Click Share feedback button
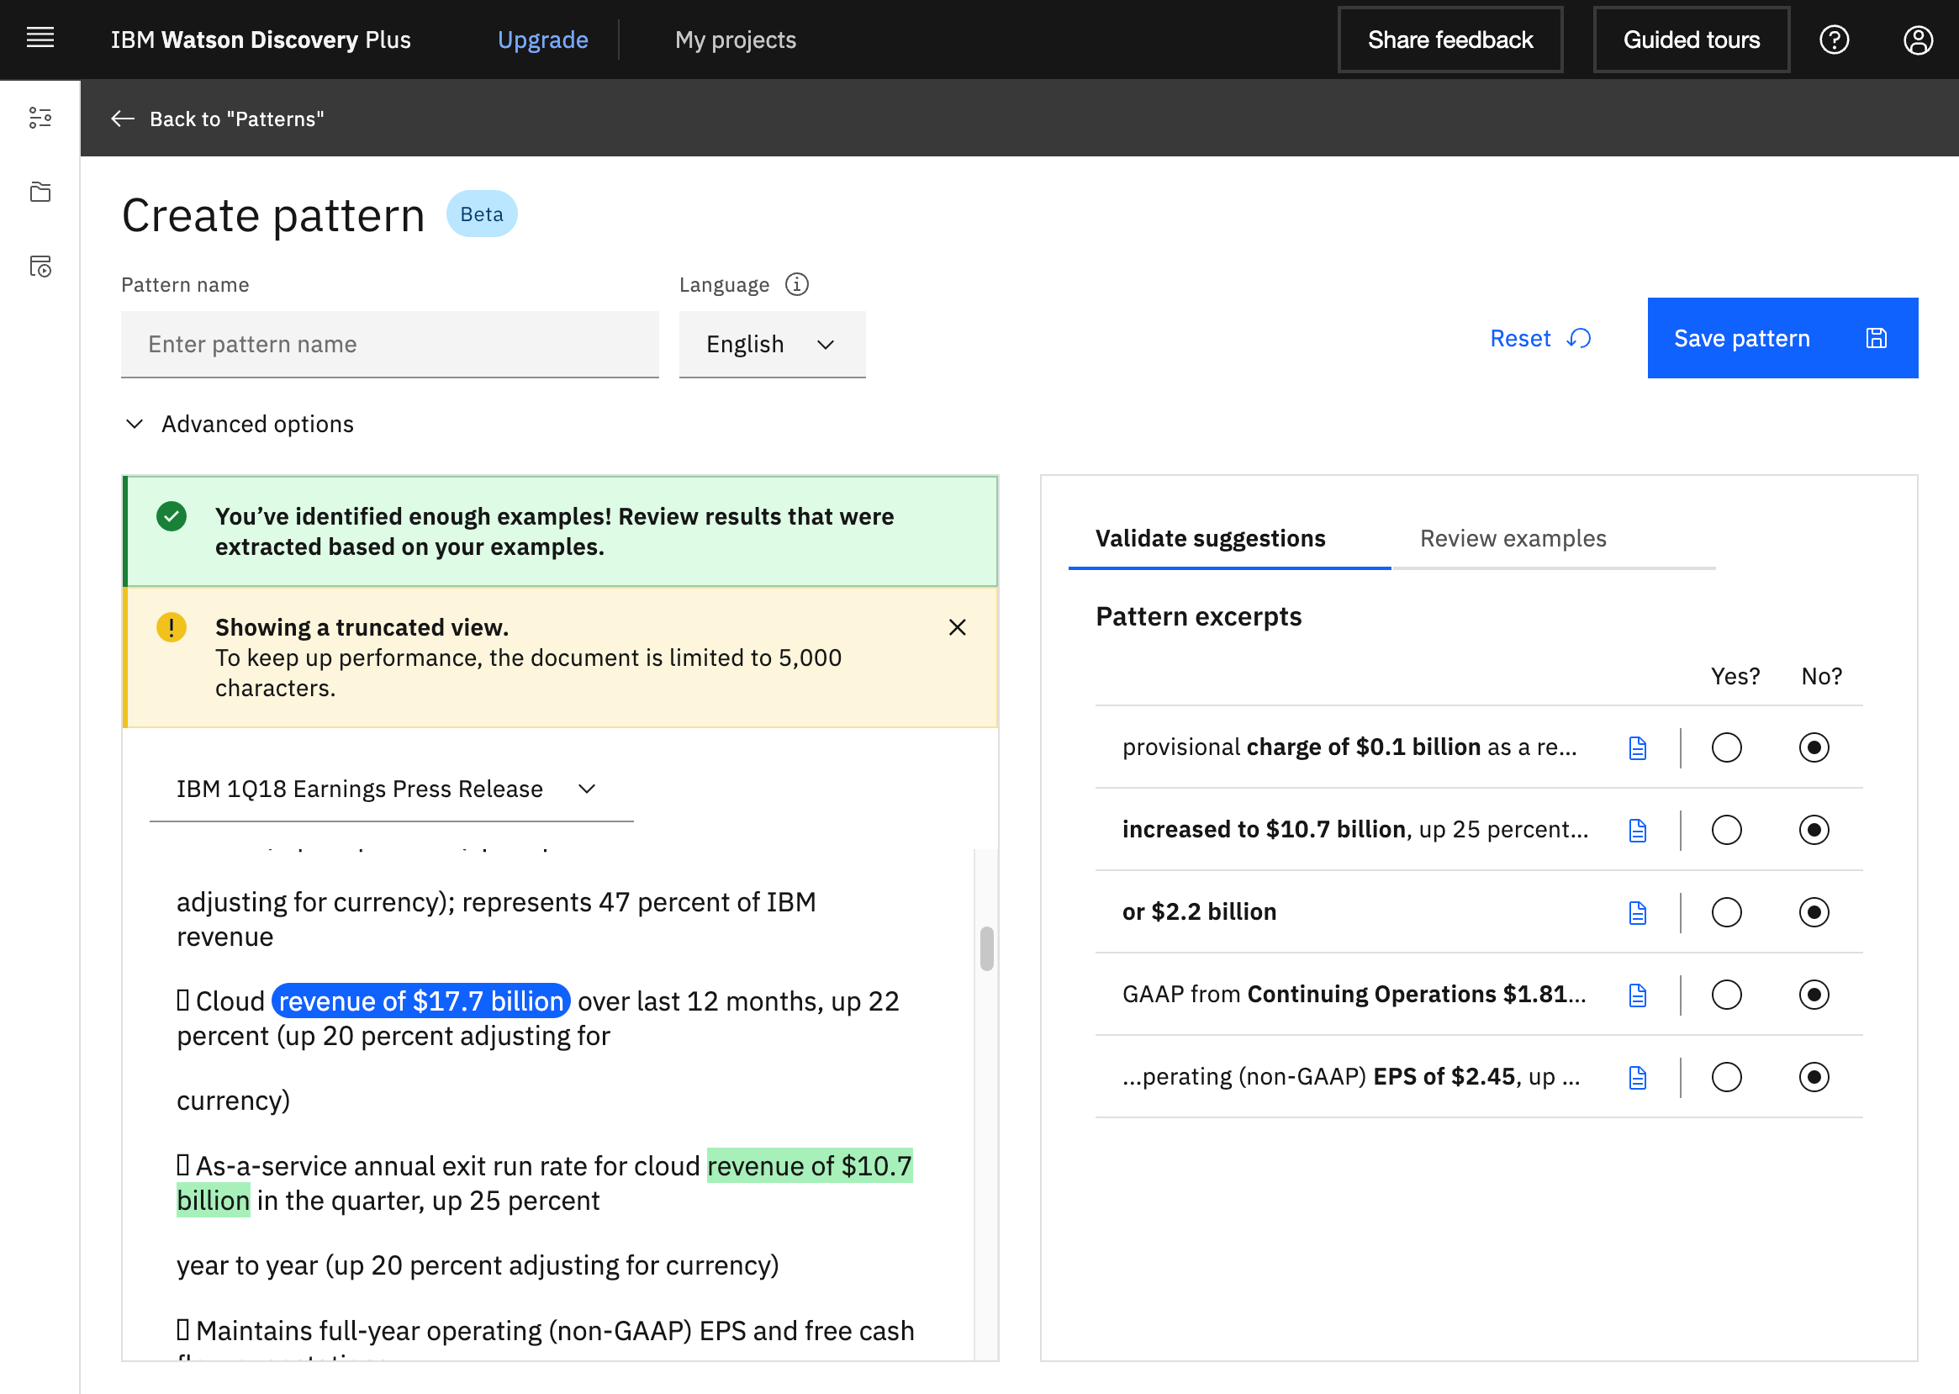 click(1450, 40)
